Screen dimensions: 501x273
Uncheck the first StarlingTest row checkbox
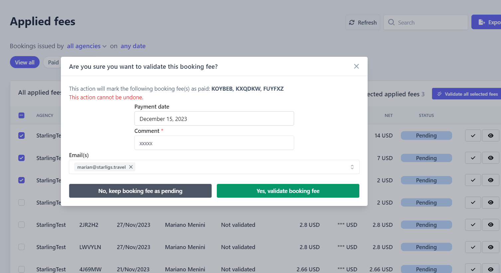pyautogui.click(x=21, y=136)
